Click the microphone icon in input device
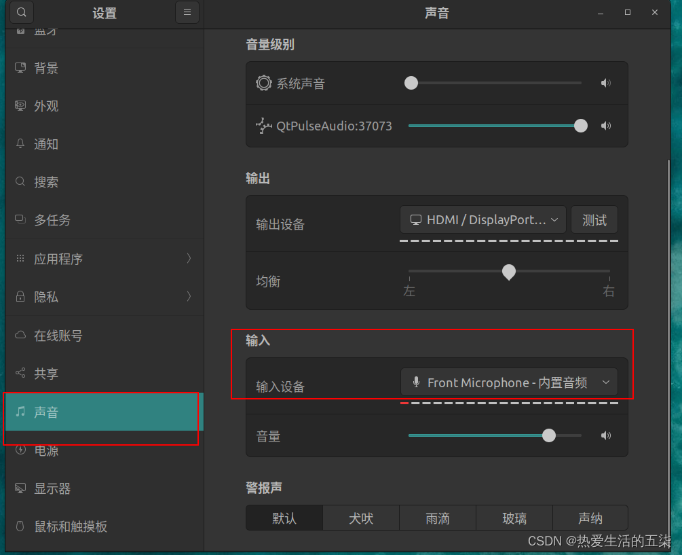This screenshot has height=555, width=682. 416,382
